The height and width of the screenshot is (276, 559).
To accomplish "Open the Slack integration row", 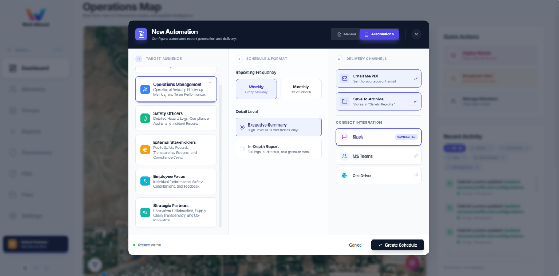I will [379, 137].
